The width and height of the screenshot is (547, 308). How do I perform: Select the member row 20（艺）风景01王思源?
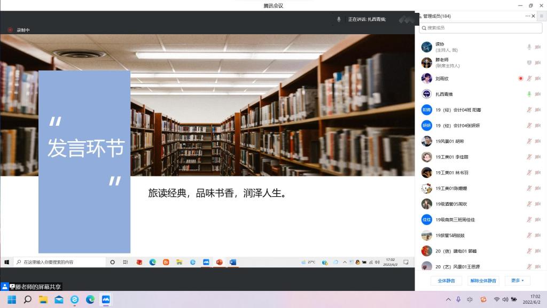[481, 266]
